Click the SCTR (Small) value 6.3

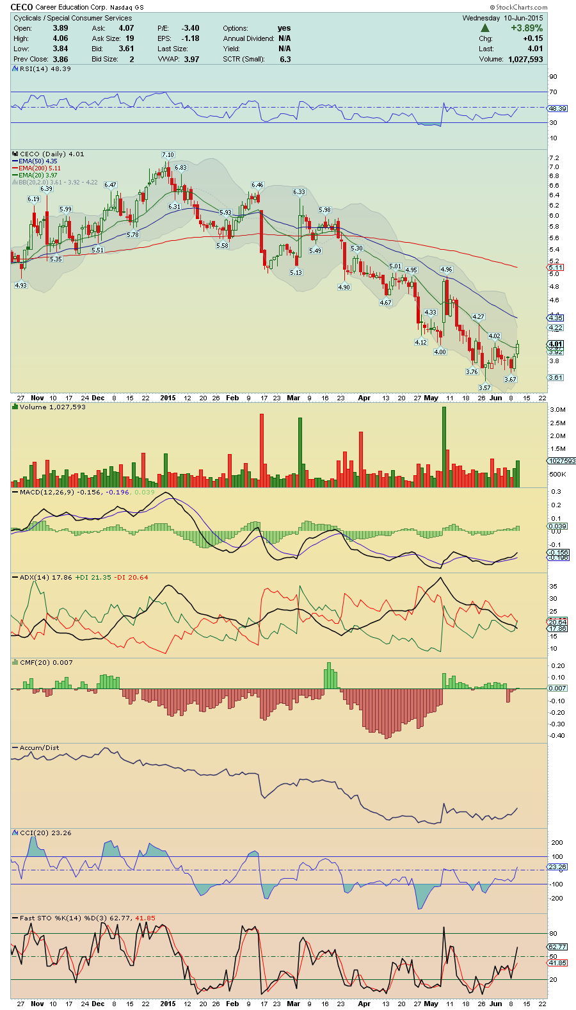point(285,59)
